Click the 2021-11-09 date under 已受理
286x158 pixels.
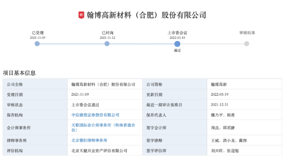38,38
